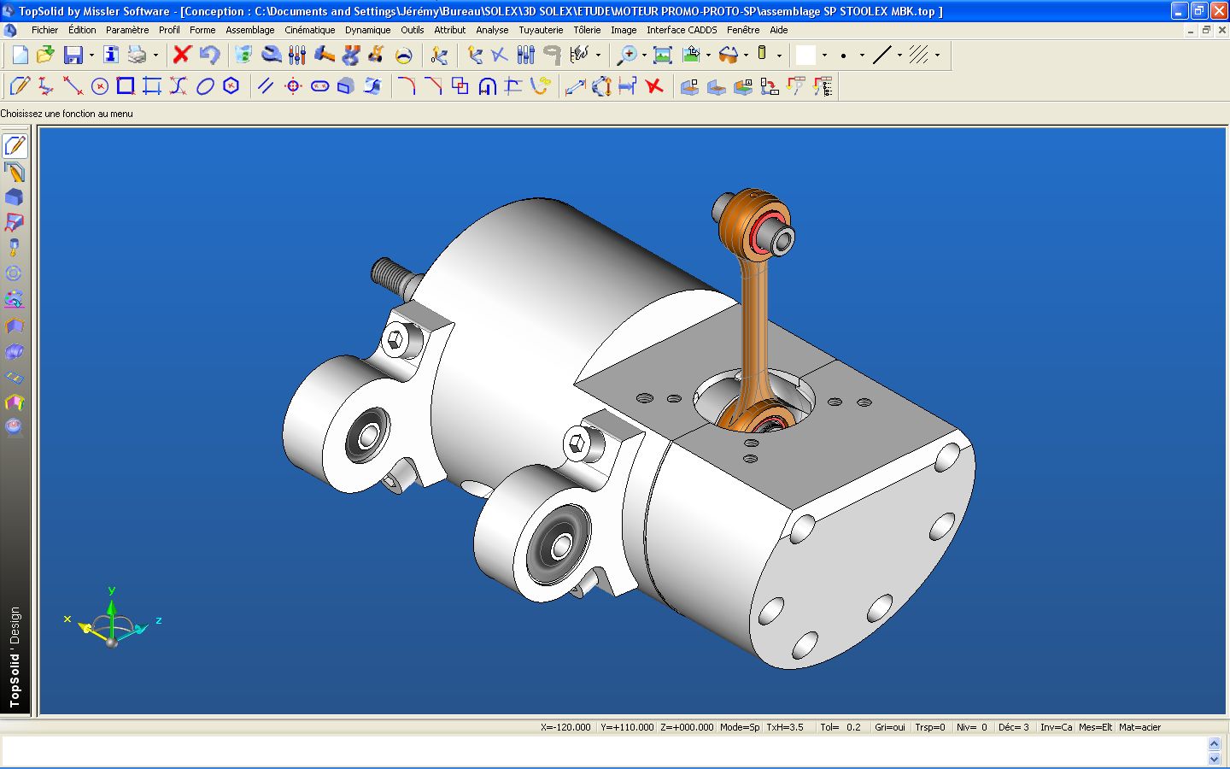
Task: Select the parallel line tool
Action: (x=264, y=85)
